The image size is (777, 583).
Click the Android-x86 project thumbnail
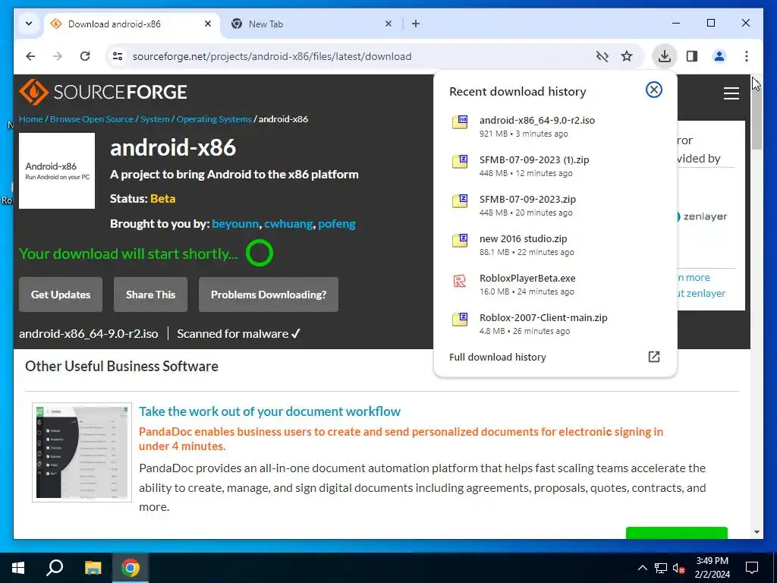point(57,171)
